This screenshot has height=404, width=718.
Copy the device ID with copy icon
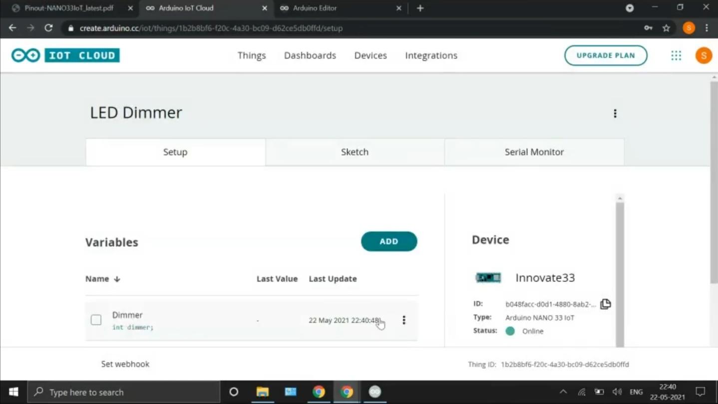[x=606, y=304]
